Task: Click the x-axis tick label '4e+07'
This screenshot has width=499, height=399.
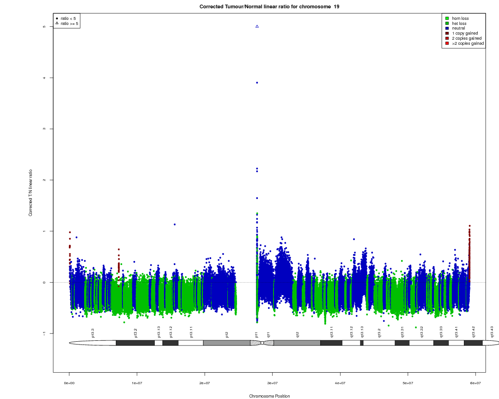Action: [x=340, y=383]
